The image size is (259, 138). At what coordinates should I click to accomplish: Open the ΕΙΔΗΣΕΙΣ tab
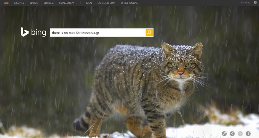[49, 3]
